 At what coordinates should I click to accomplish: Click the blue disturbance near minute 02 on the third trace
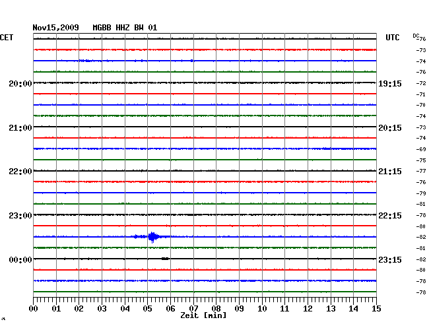[86, 61]
